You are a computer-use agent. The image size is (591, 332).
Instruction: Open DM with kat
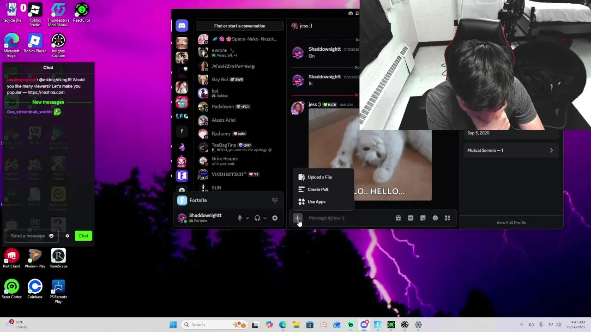point(240,93)
